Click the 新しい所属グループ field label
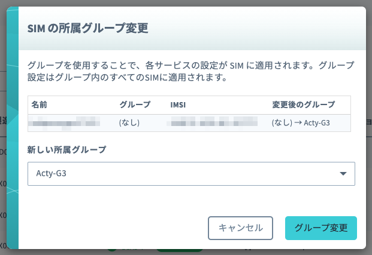The width and height of the screenshot is (372, 255). pyautogui.click(x=66, y=150)
